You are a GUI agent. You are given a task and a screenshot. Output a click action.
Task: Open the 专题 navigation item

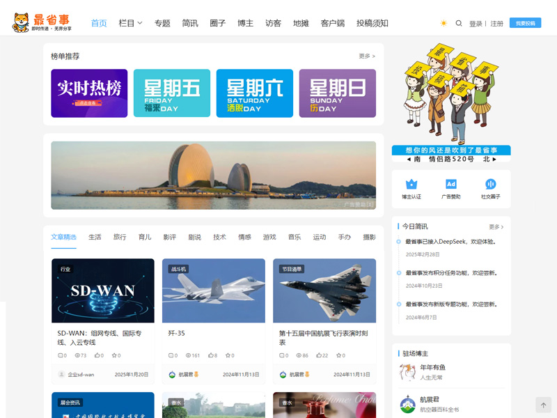[x=162, y=23]
